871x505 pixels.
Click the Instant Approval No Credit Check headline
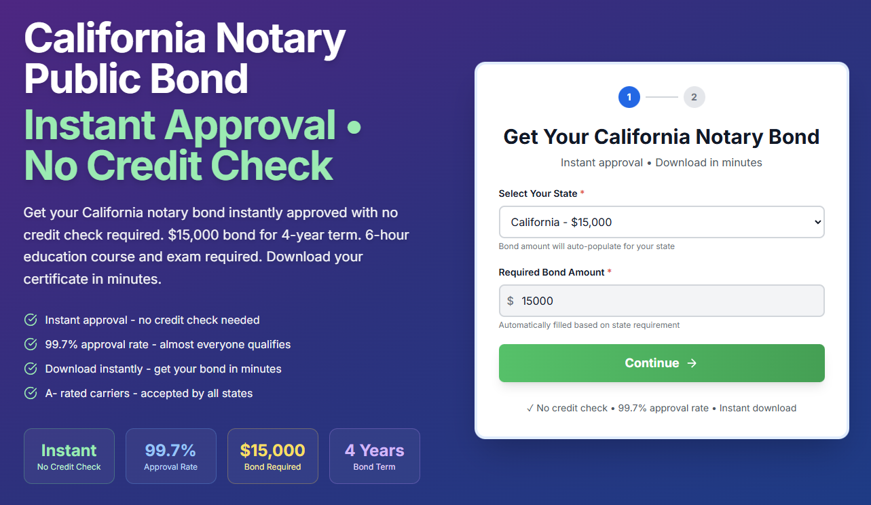(193, 145)
